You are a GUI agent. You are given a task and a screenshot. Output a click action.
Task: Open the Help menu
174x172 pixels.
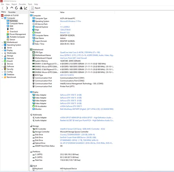[x=36, y=4]
